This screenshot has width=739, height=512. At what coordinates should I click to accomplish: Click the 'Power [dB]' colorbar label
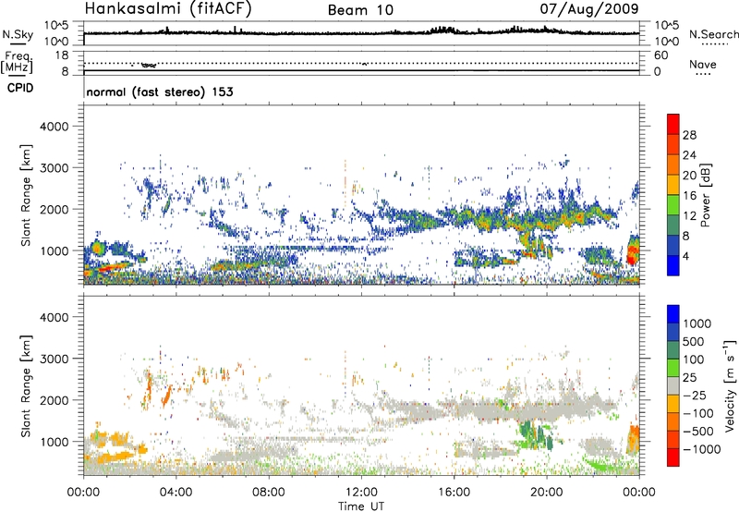[705, 195]
